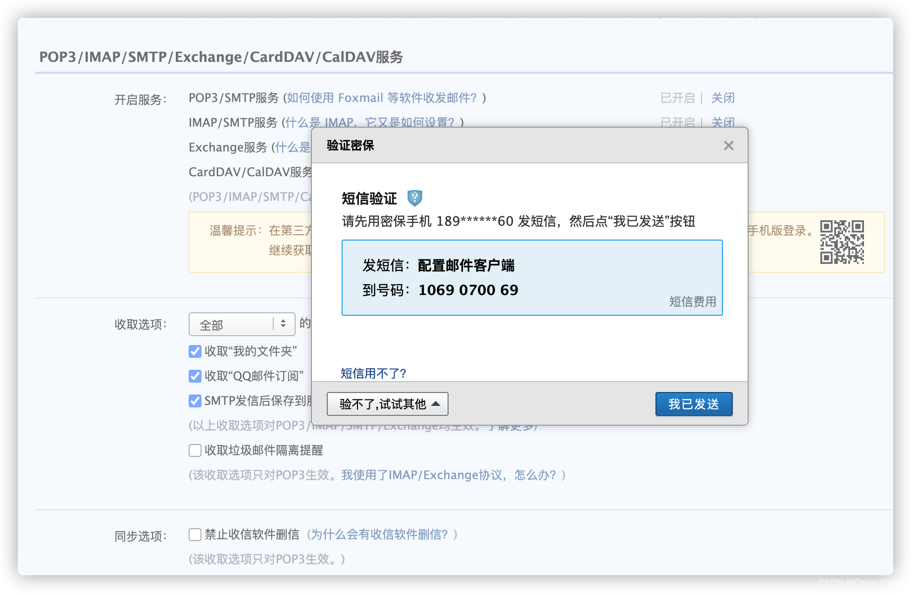Open the Foxmail usage help link

pyautogui.click(x=381, y=98)
